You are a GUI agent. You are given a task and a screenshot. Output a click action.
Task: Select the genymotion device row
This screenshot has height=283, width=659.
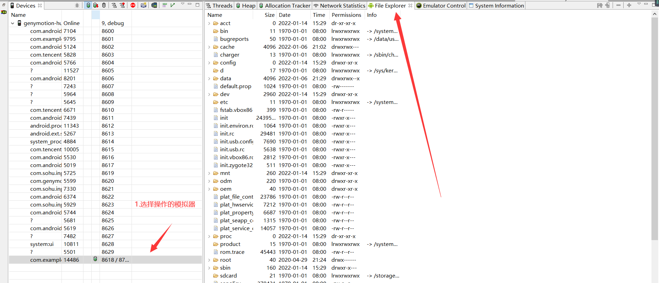(x=105, y=23)
